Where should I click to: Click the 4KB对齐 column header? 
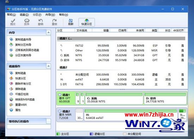(178, 30)
